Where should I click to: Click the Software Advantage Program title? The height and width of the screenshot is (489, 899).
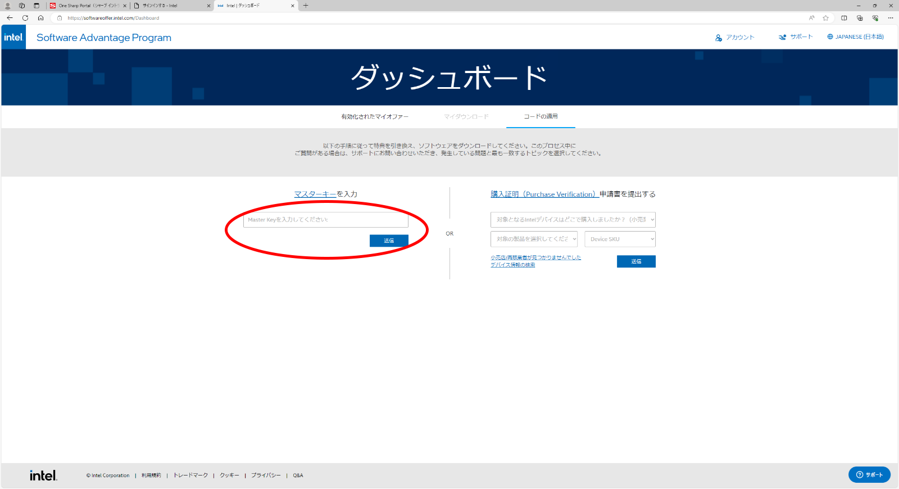(x=104, y=38)
